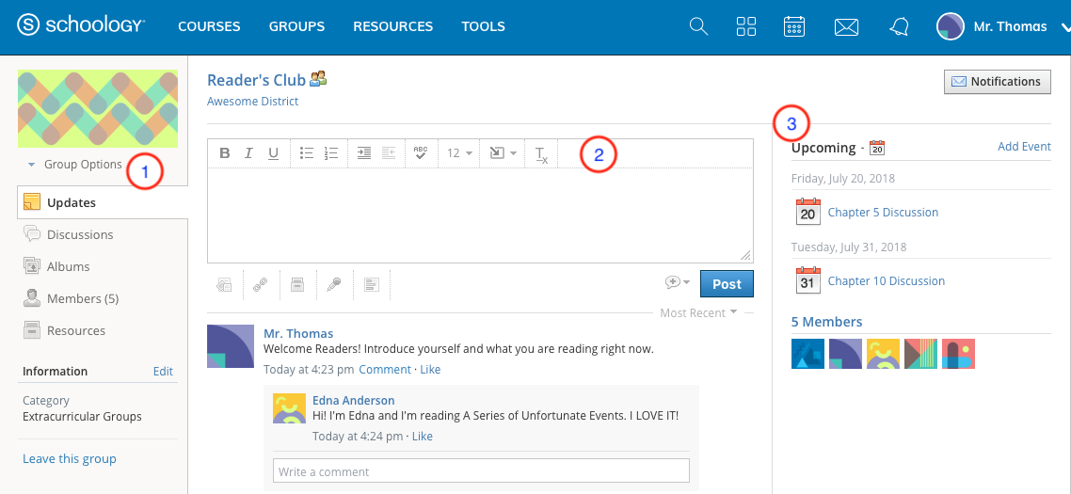The image size is (1071, 494).
Task: Open the RESOURCES menu
Action: tap(392, 26)
